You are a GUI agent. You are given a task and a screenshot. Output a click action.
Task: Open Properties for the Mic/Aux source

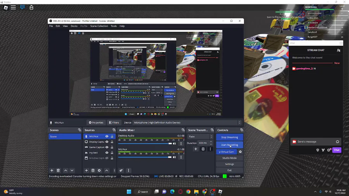pos(96,122)
